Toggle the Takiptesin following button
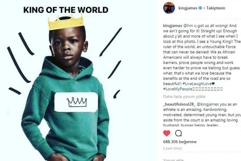 point(215,8)
